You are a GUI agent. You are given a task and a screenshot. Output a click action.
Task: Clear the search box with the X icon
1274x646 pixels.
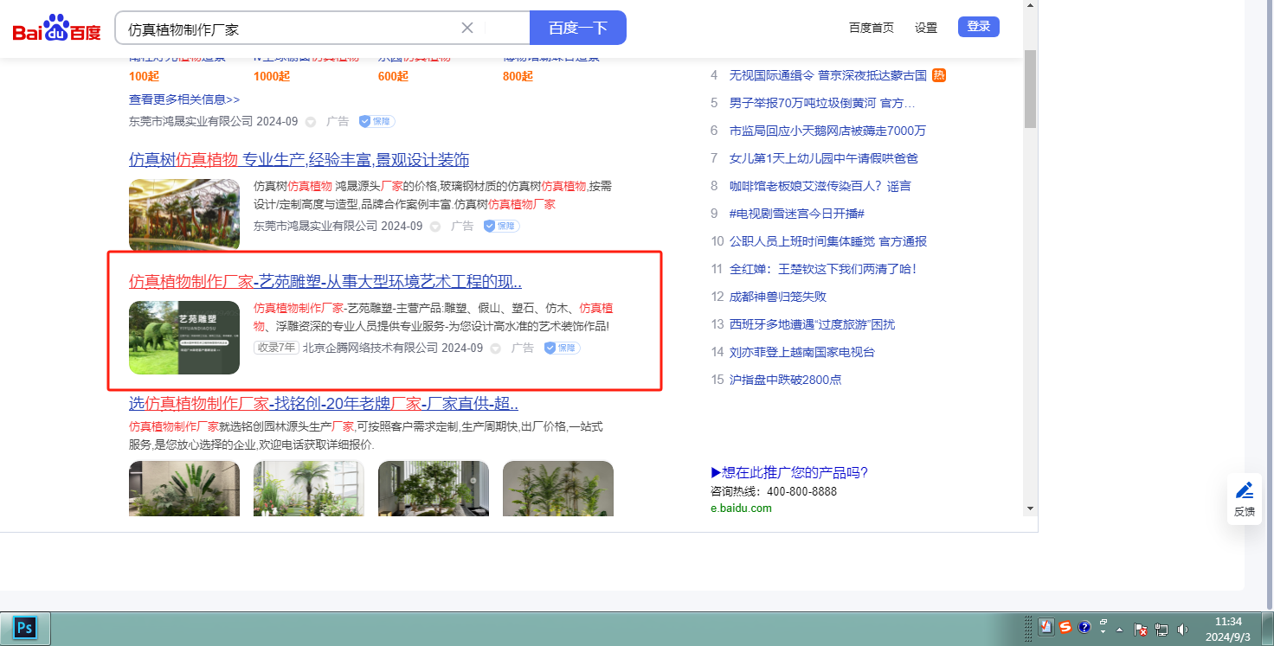[467, 28]
